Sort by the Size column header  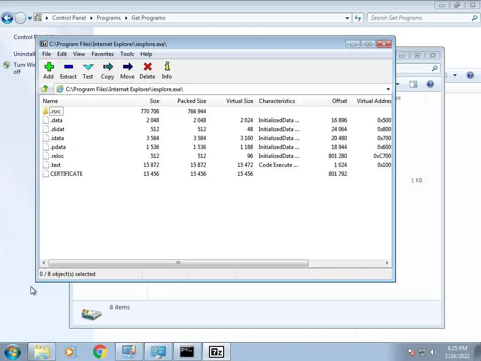(139, 101)
